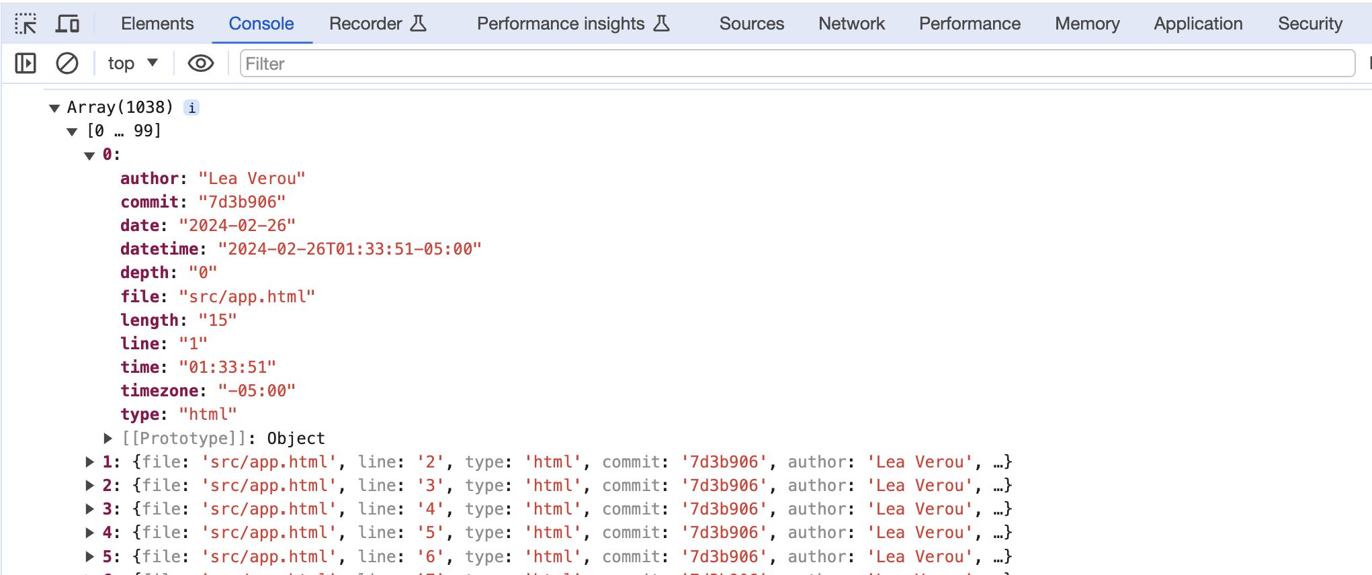
Task: Expand array item 1 with line '2'
Action: coord(89,462)
